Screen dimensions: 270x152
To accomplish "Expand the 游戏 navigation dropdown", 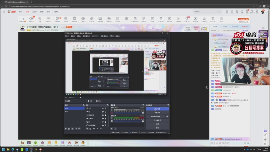I will [49, 12].
